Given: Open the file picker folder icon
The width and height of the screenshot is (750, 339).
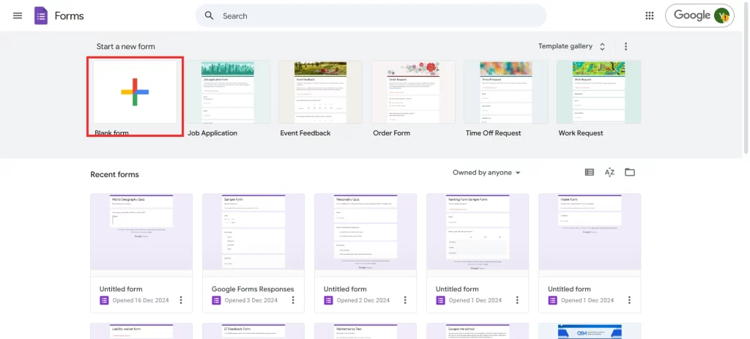Looking at the screenshot, I should [630, 172].
